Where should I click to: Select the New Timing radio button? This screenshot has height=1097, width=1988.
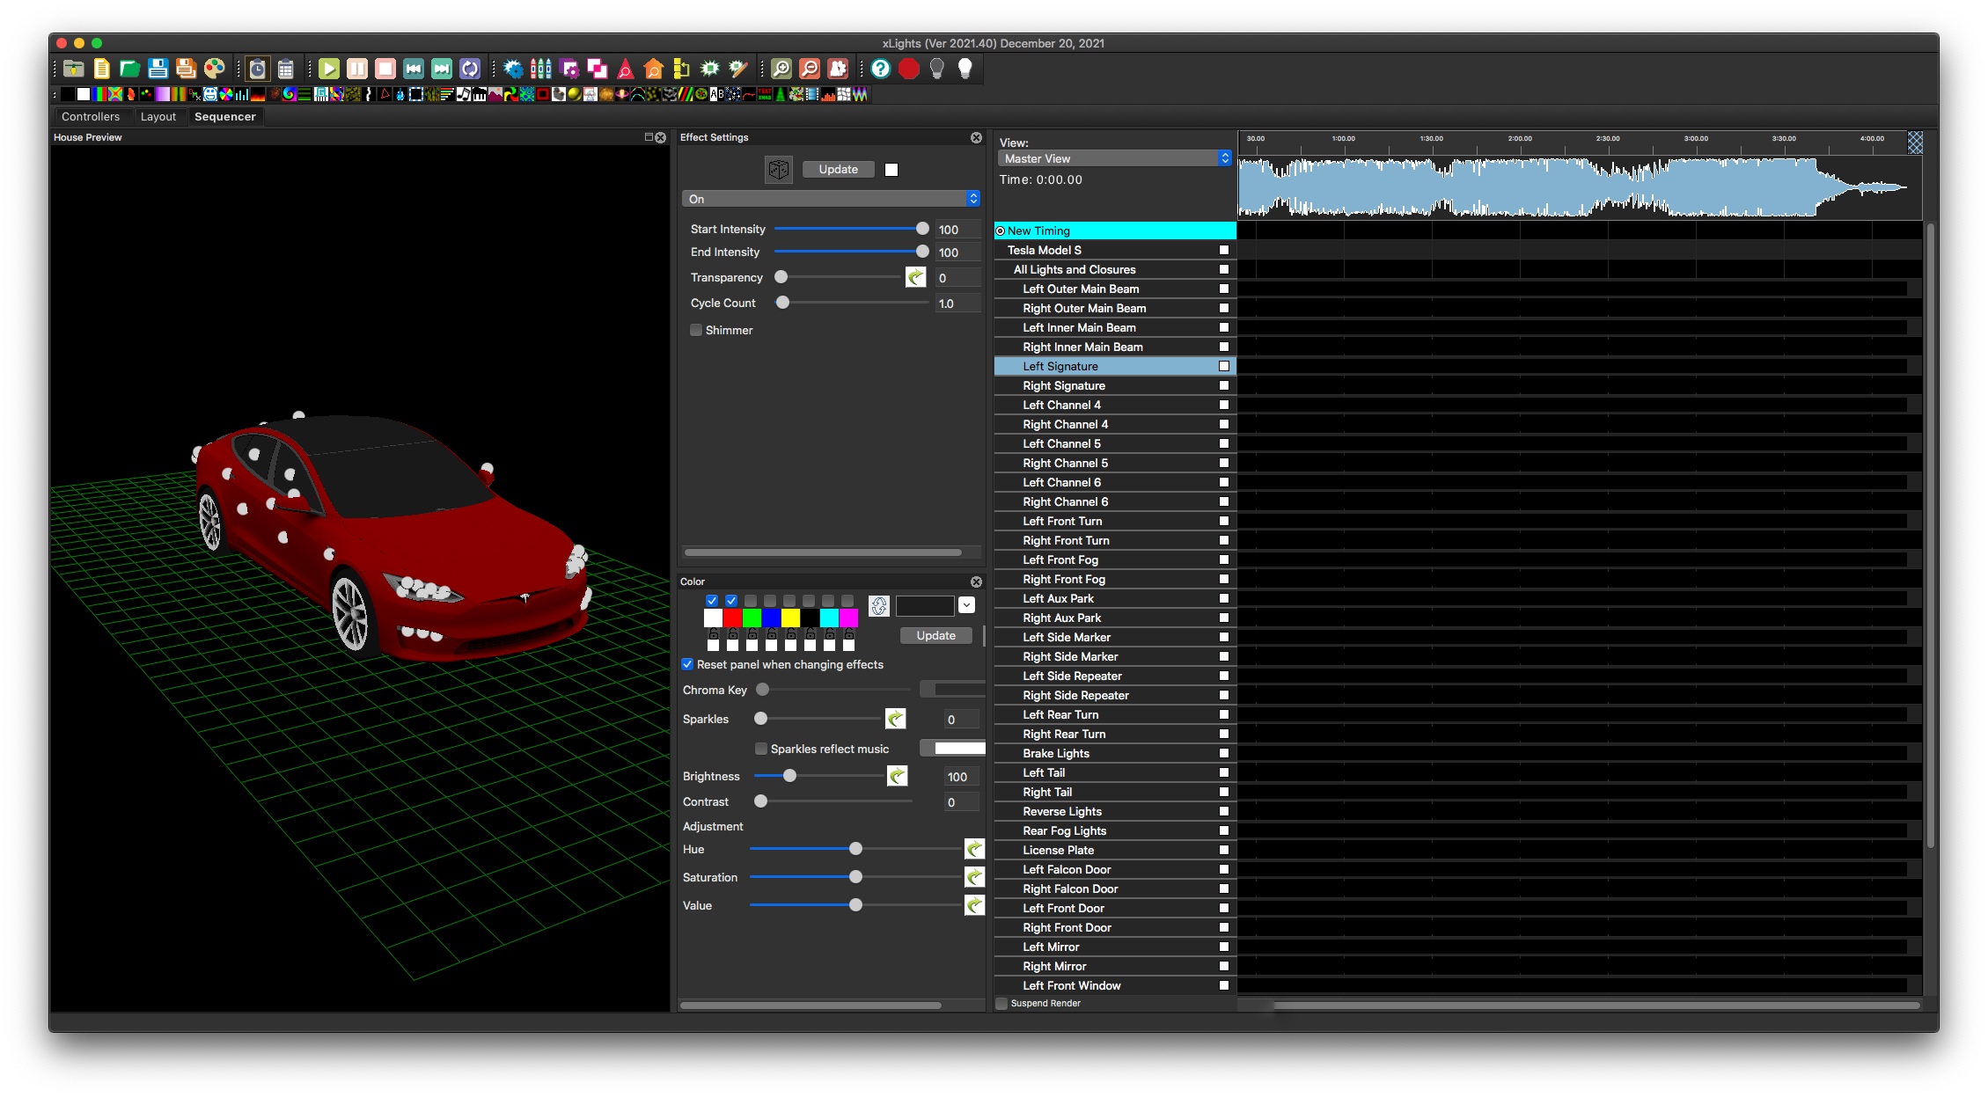pyautogui.click(x=1001, y=231)
